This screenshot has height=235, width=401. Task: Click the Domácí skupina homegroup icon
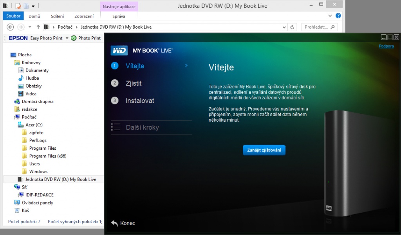point(17,101)
